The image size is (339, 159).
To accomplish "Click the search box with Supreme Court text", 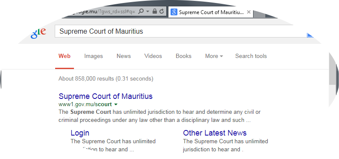I will click(180, 31).
